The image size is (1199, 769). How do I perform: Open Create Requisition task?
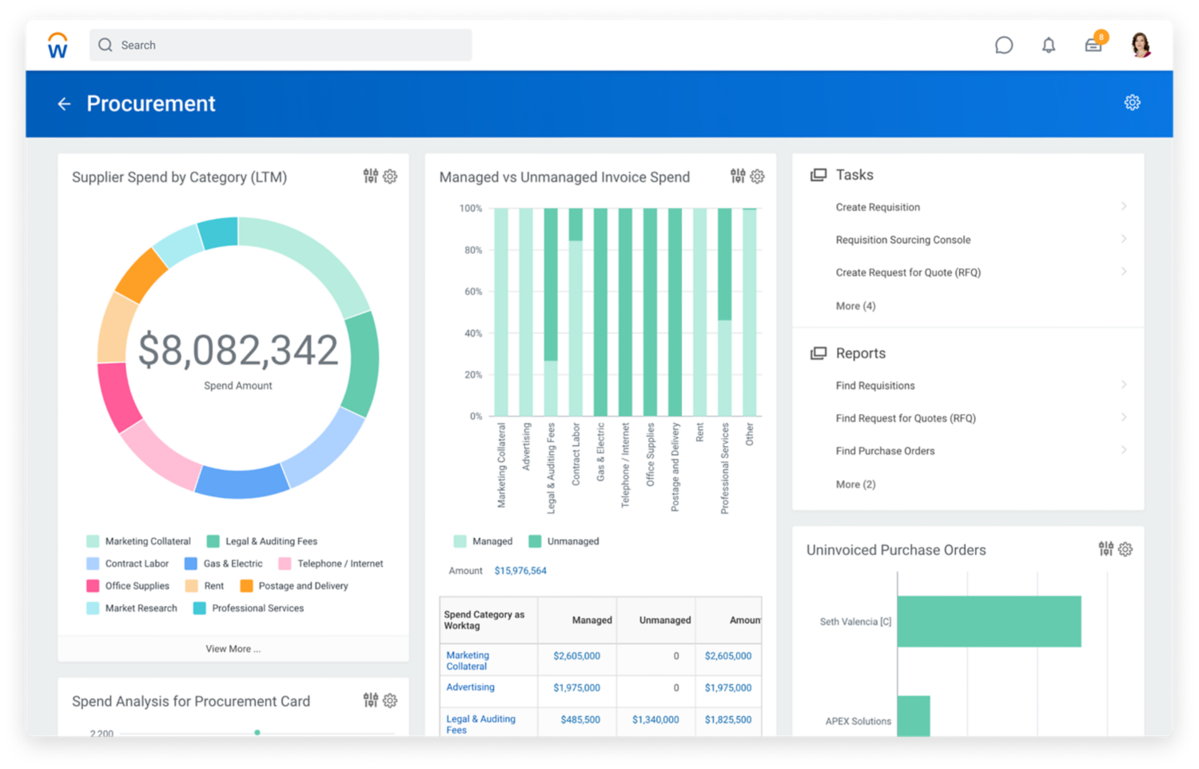click(x=878, y=207)
